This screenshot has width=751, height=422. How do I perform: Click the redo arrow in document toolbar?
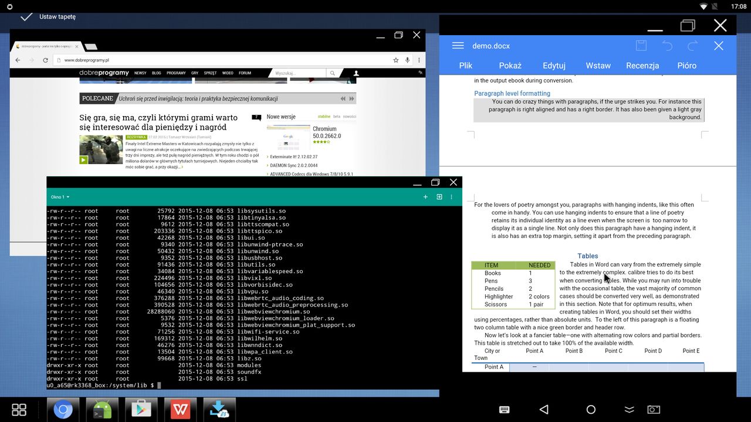693,46
